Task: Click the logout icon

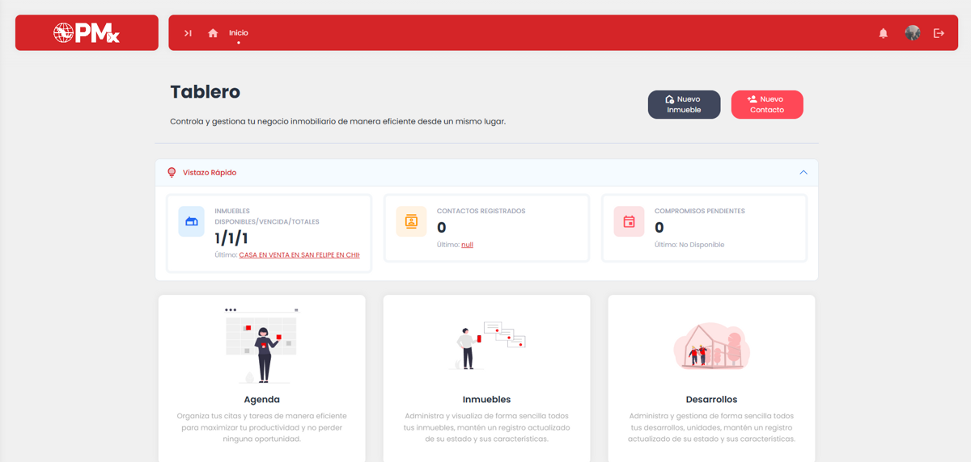Action: tap(939, 33)
